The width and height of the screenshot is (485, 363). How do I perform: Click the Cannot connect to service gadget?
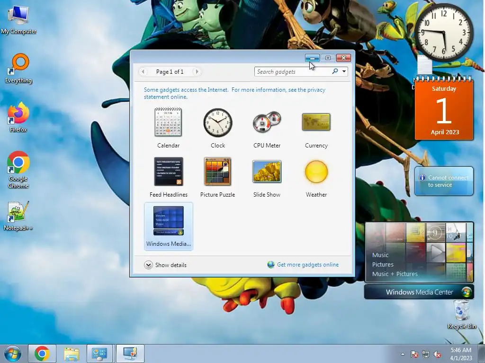(x=444, y=181)
